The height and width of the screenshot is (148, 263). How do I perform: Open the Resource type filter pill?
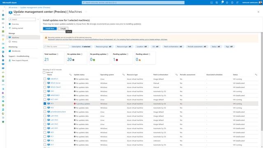coord(124,46)
